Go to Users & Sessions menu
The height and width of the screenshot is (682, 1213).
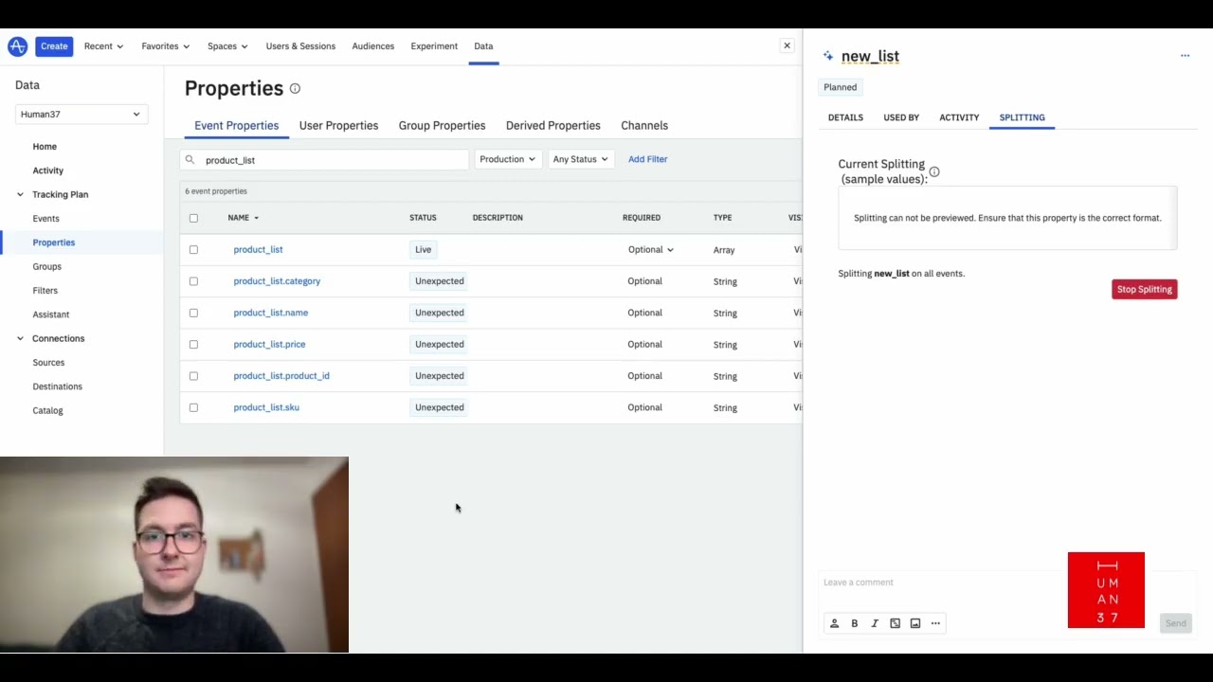[x=300, y=45]
